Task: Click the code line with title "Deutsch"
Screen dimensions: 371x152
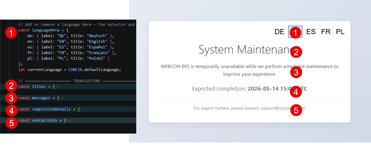Action: (71, 36)
